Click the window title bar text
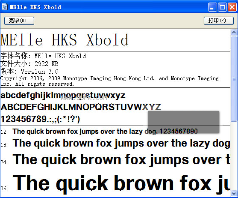The width and height of the screenshot is (238, 198). (x=35, y=7)
